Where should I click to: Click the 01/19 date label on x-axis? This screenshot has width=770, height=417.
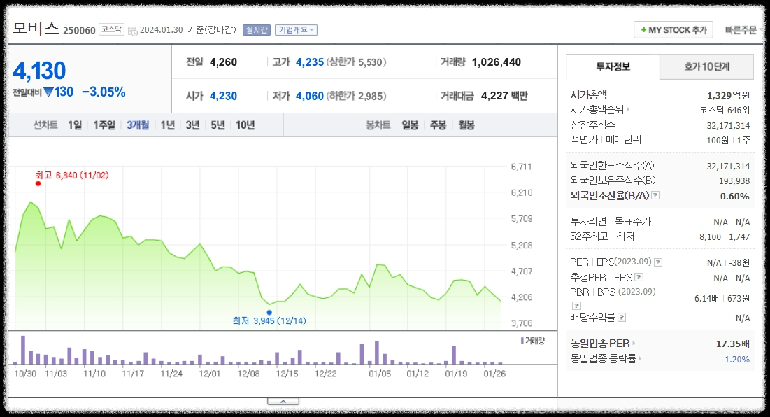click(x=456, y=374)
